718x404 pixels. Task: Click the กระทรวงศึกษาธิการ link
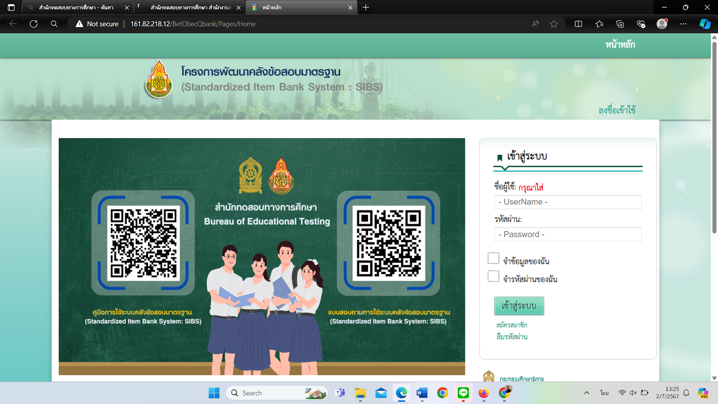tap(521, 379)
